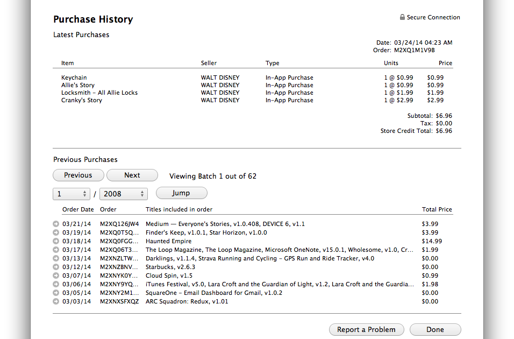Viewport: 514px width, 339px height.
Task: Click the Order Date column header
Action: click(78, 209)
